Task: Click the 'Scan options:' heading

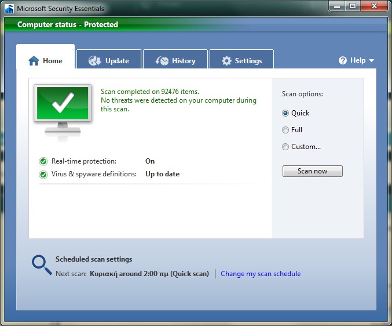Action: tap(302, 94)
